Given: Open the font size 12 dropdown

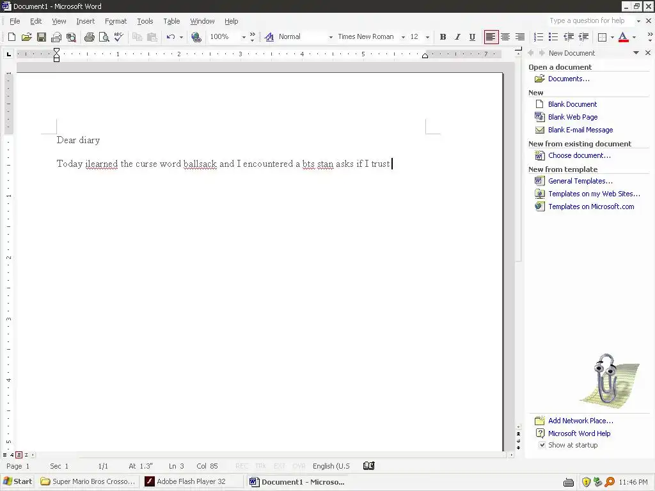Looking at the screenshot, I should [x=427, y=37].
